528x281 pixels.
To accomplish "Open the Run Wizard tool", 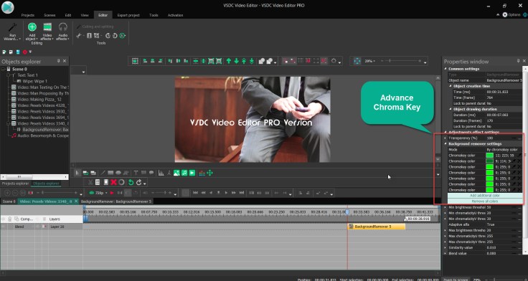I will pyautogui.click(x=12, y=32).
